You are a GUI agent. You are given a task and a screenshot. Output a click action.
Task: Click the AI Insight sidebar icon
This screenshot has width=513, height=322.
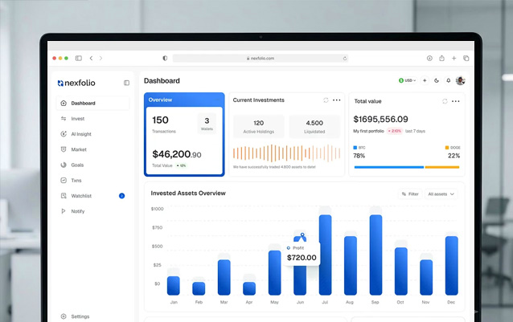click(x=64, y=134)
